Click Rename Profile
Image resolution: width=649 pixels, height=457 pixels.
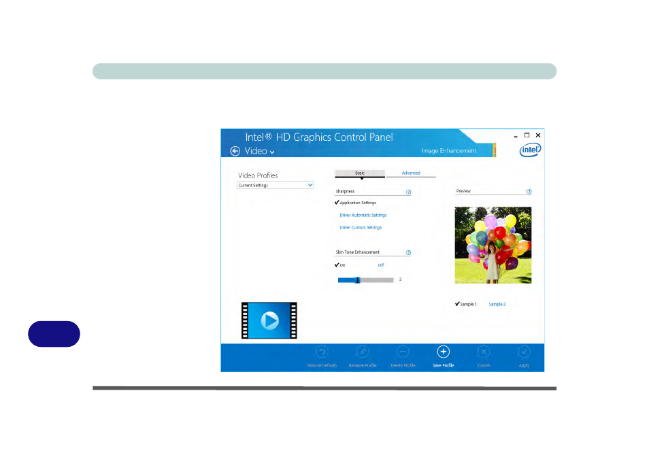coord(363,357)
